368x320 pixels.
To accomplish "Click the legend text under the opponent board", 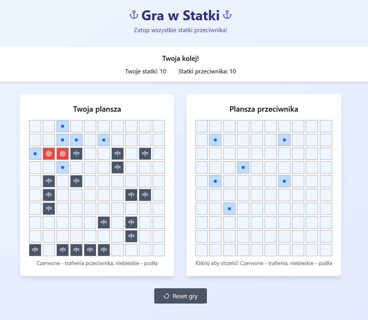I will coord(263,263).
